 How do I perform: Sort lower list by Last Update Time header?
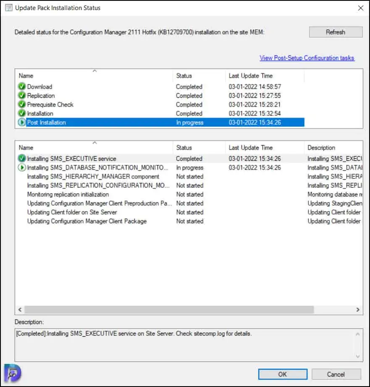click(x=265, y=148)
